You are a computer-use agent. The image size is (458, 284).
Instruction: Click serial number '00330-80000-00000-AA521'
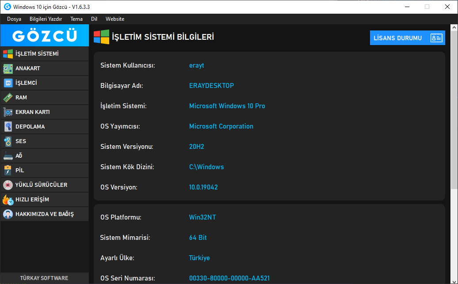coord(229,278)
